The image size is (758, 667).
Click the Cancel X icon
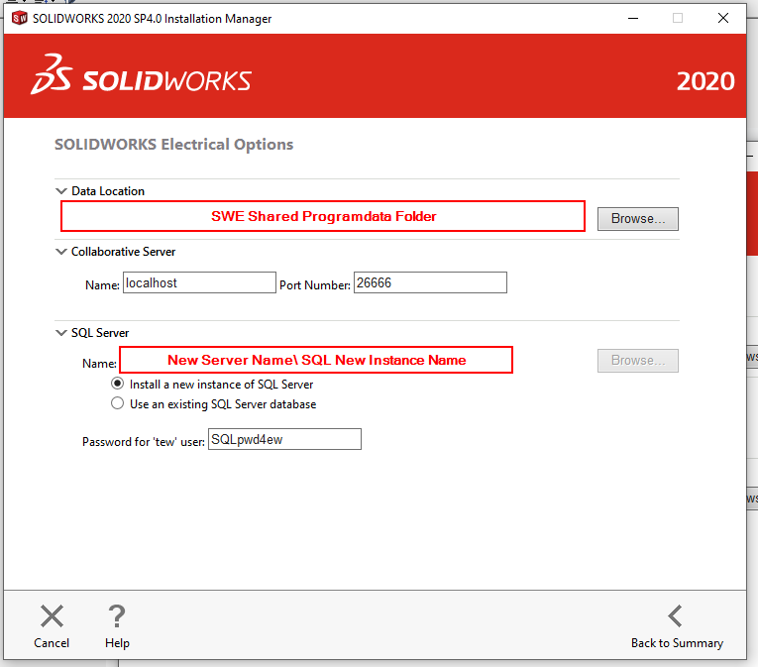(52, 616)
